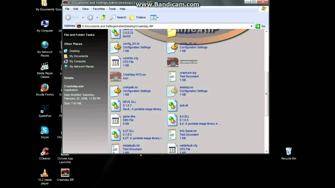This screenshot has height=188, width=335.
Task: Open the Search toolbar button
Action: (x=118, y=17)
